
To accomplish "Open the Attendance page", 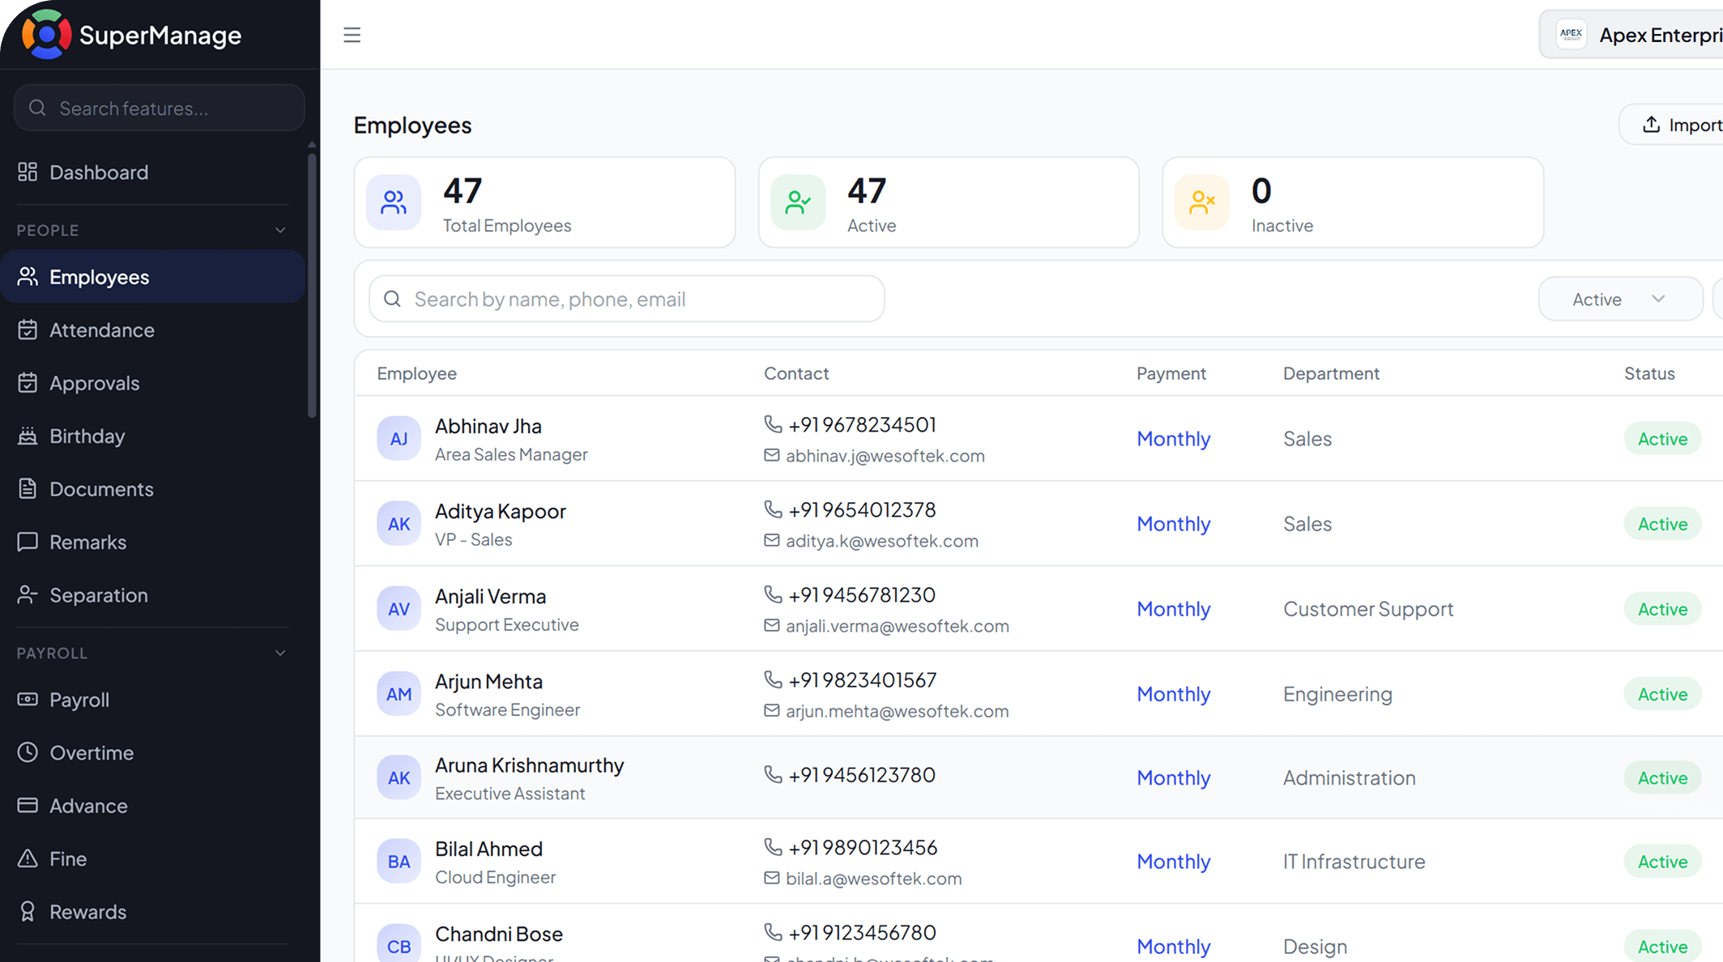I will click(x=153, y=330).
